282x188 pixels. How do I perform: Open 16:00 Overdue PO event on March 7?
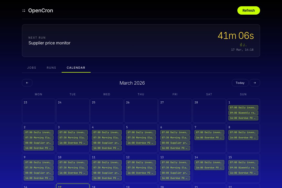point(209,138)
